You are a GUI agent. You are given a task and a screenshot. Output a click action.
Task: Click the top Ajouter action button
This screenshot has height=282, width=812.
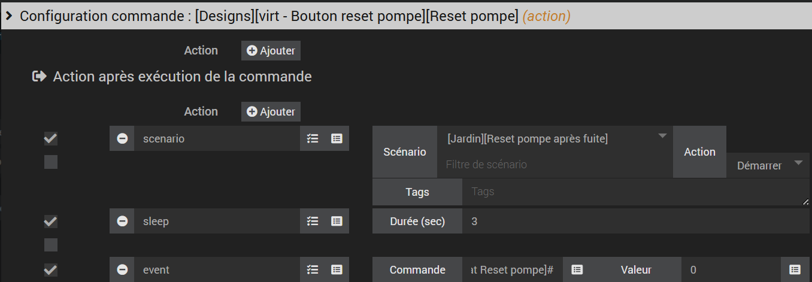coord(271,50)
